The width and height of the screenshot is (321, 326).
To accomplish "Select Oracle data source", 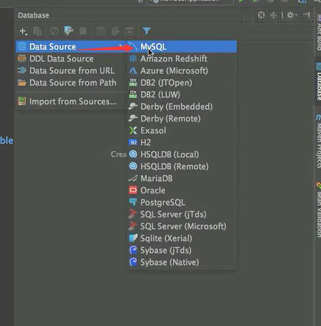I will (x=182, y=190).
